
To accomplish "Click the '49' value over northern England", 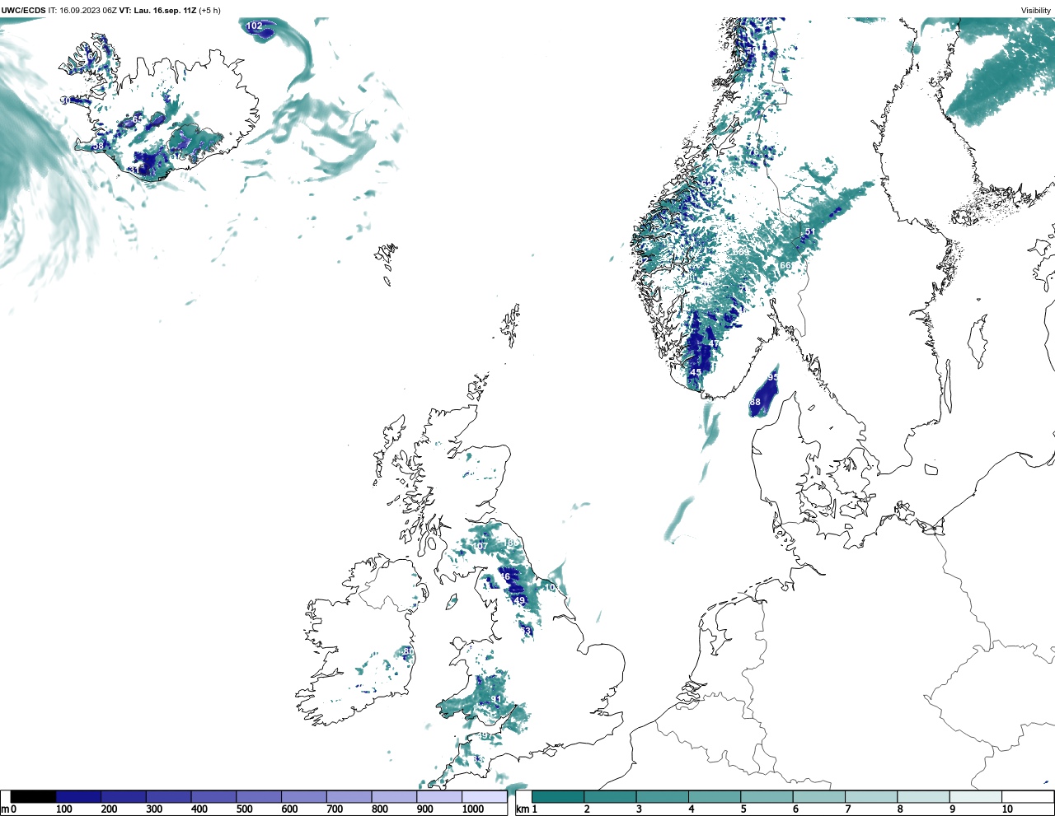I will coord(519,601).
